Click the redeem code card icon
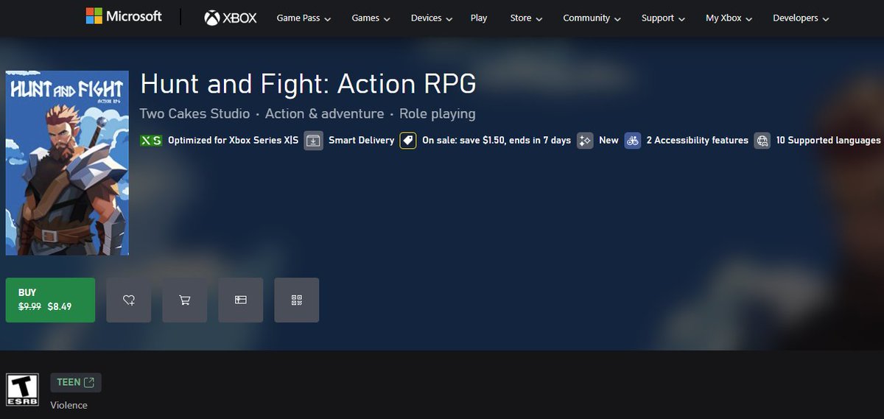This screenshot has width=884, height=419. point(241,300)
